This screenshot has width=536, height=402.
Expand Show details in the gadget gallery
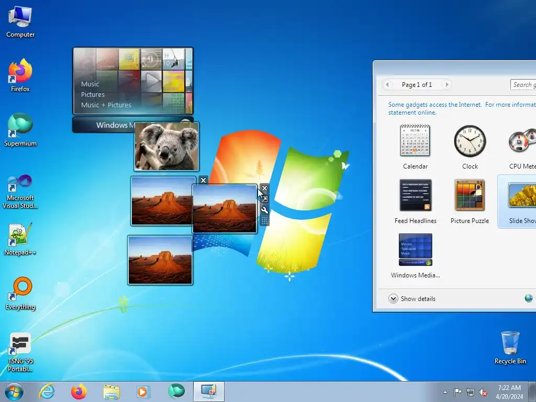[x=412, y=299]
